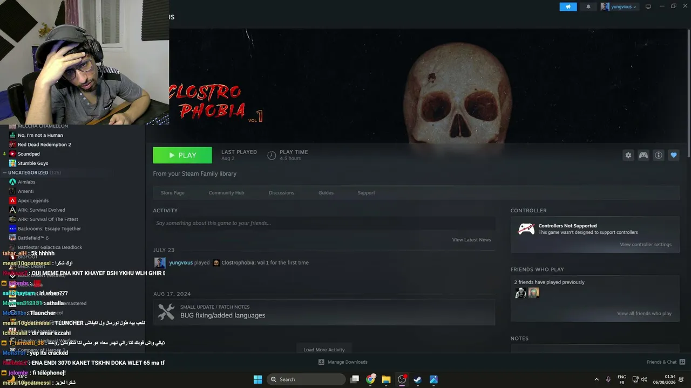Open the Support tab

click(366, 192)
